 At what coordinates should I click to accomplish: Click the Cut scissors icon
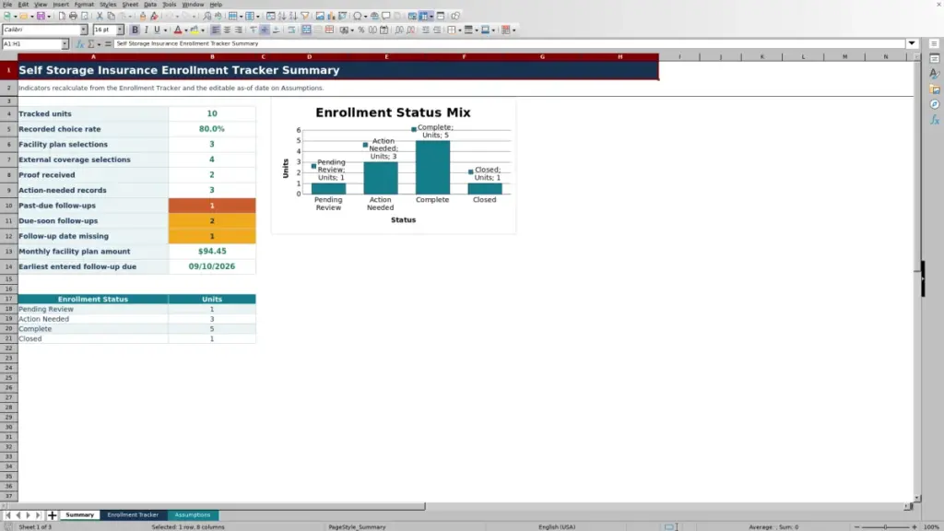[100, 17]
